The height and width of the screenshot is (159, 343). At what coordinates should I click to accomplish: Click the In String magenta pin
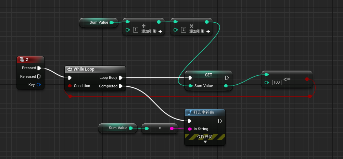[x=189, y=129]
